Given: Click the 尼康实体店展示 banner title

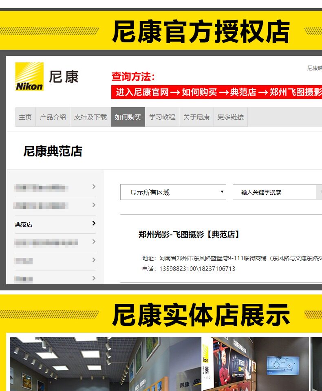Looking at the screenshot, I should pos(201,315).
